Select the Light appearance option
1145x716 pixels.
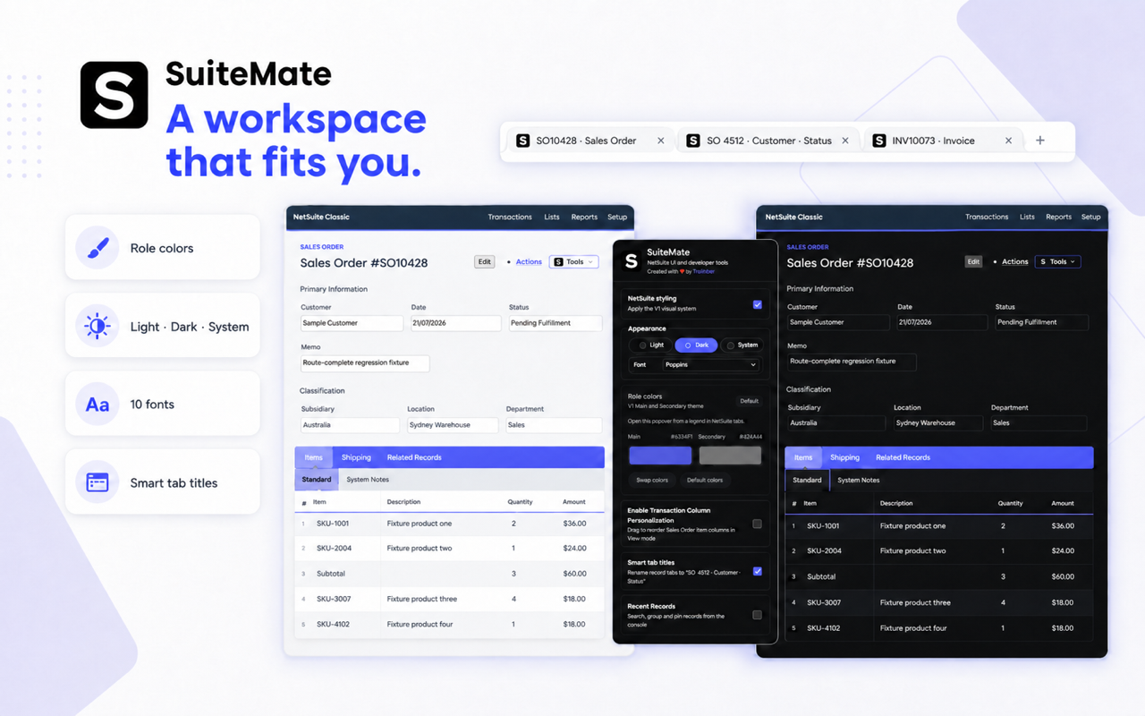[x=651, y=345]
